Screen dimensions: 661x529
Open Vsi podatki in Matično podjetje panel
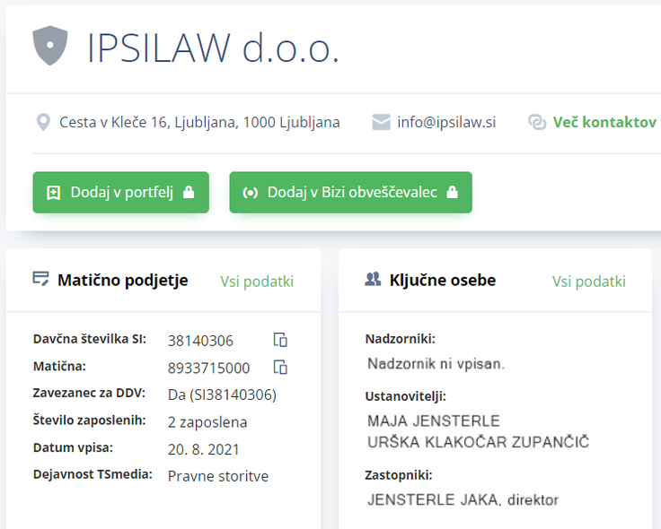[257, 282]
